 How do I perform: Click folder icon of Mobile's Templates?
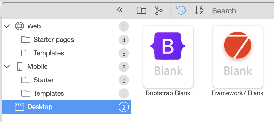(26, 94)
